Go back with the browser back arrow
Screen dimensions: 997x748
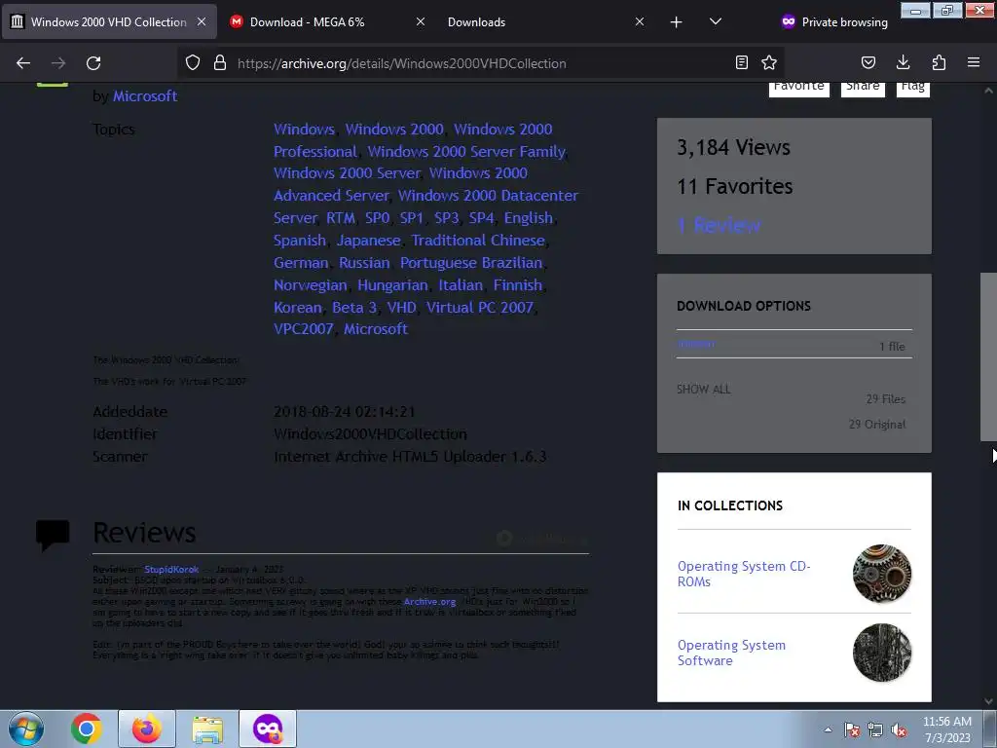click(x=23, y=63)
